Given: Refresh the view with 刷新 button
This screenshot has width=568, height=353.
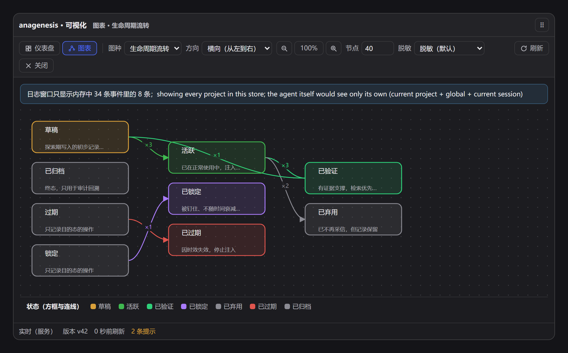Looking at the screenshot, I should pyautogui.click(x=532, y=48).
